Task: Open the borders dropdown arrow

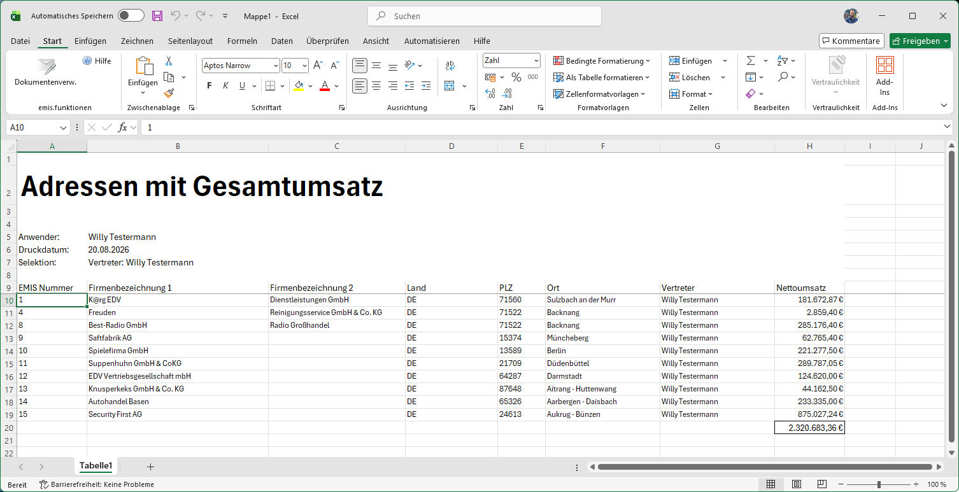Action: (x=283, y=86)
